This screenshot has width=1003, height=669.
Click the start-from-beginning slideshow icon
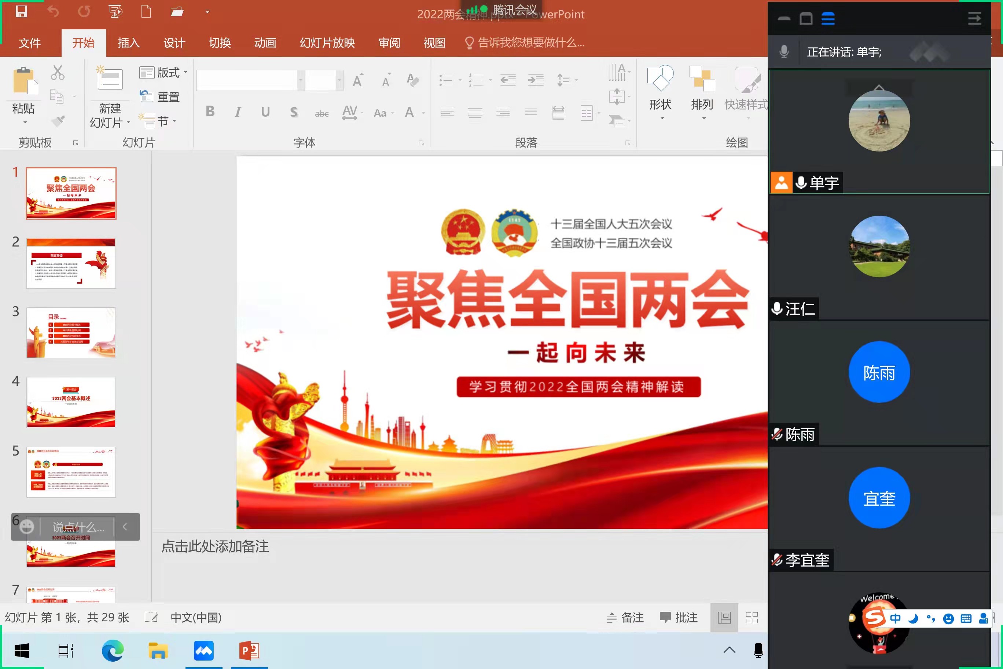click(115, 11)
